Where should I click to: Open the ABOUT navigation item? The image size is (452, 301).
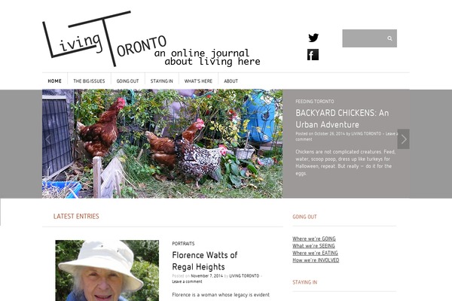tap(231, 81)
